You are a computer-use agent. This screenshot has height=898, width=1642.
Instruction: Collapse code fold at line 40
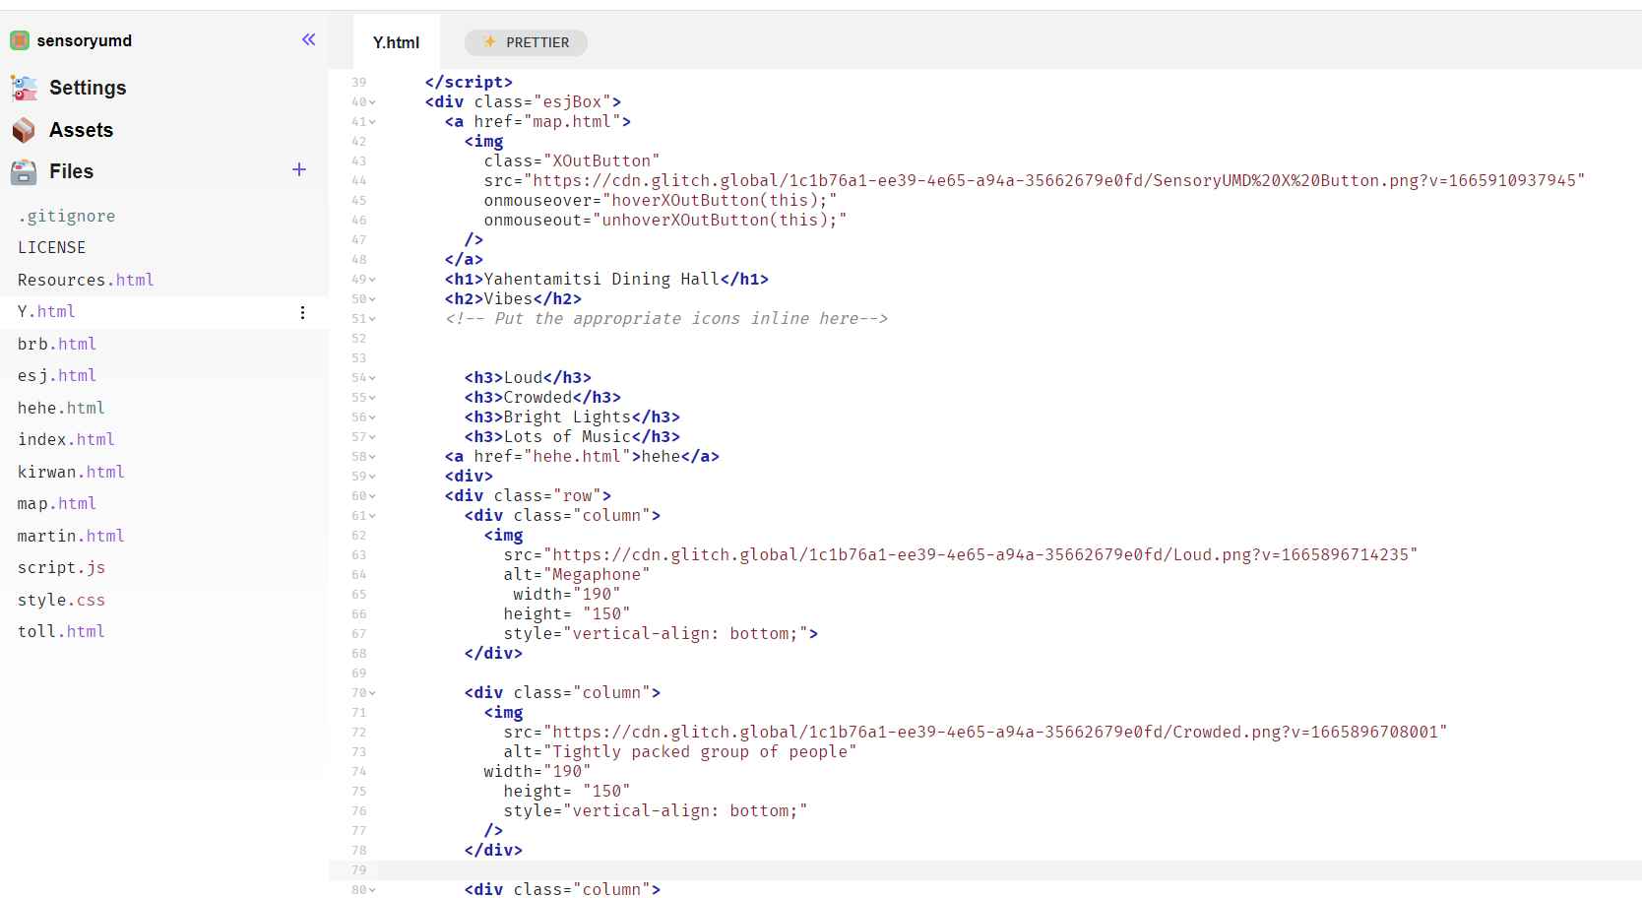tap(372, 102)
